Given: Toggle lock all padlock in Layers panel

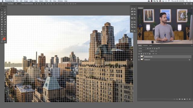Looking at the screenshot, I should tap(150, 54).
